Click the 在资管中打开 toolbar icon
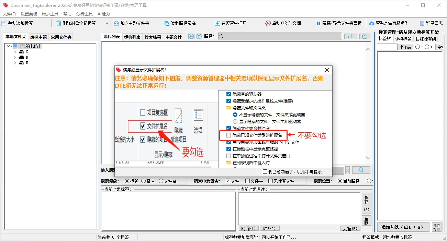Viewport: 447px width, 241px height. (x=217, y=23)
